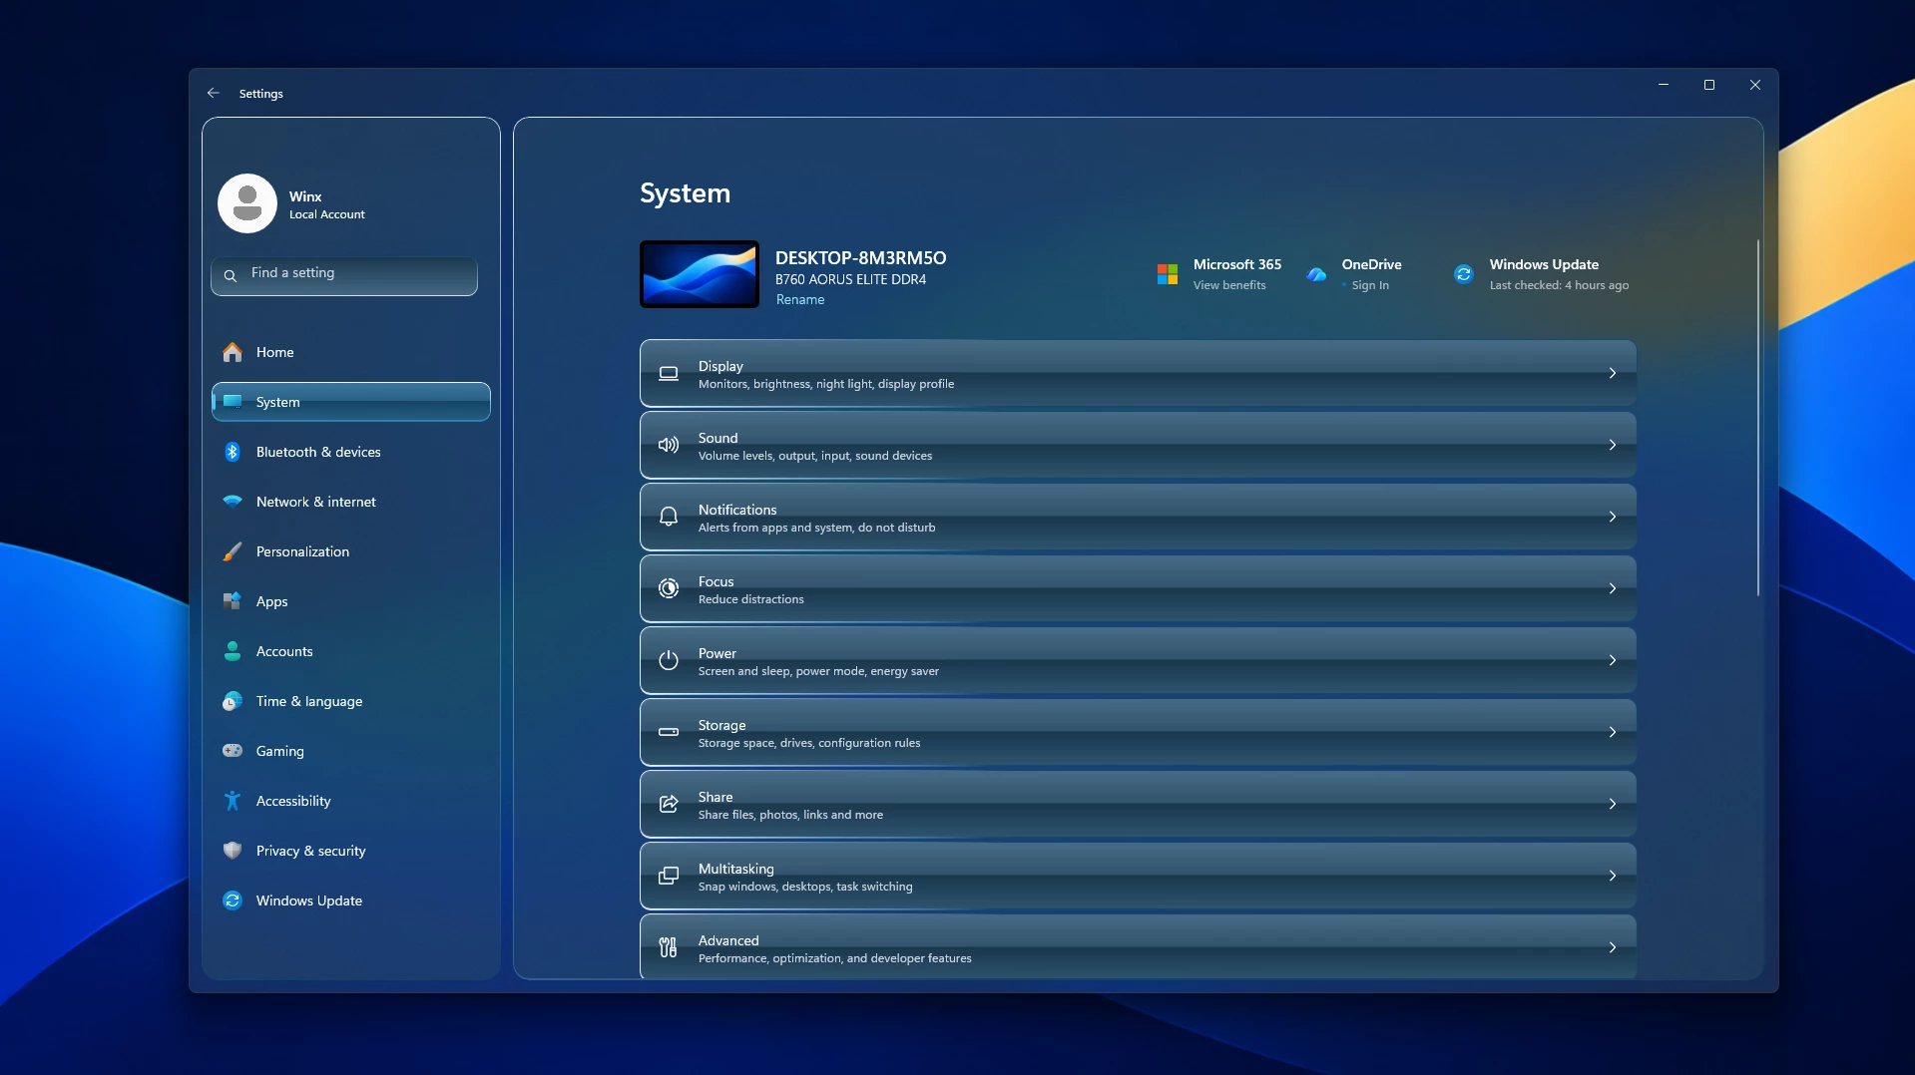Open Personalization settings
This screenshot has height=1075, width=1915.
point(351,551)
